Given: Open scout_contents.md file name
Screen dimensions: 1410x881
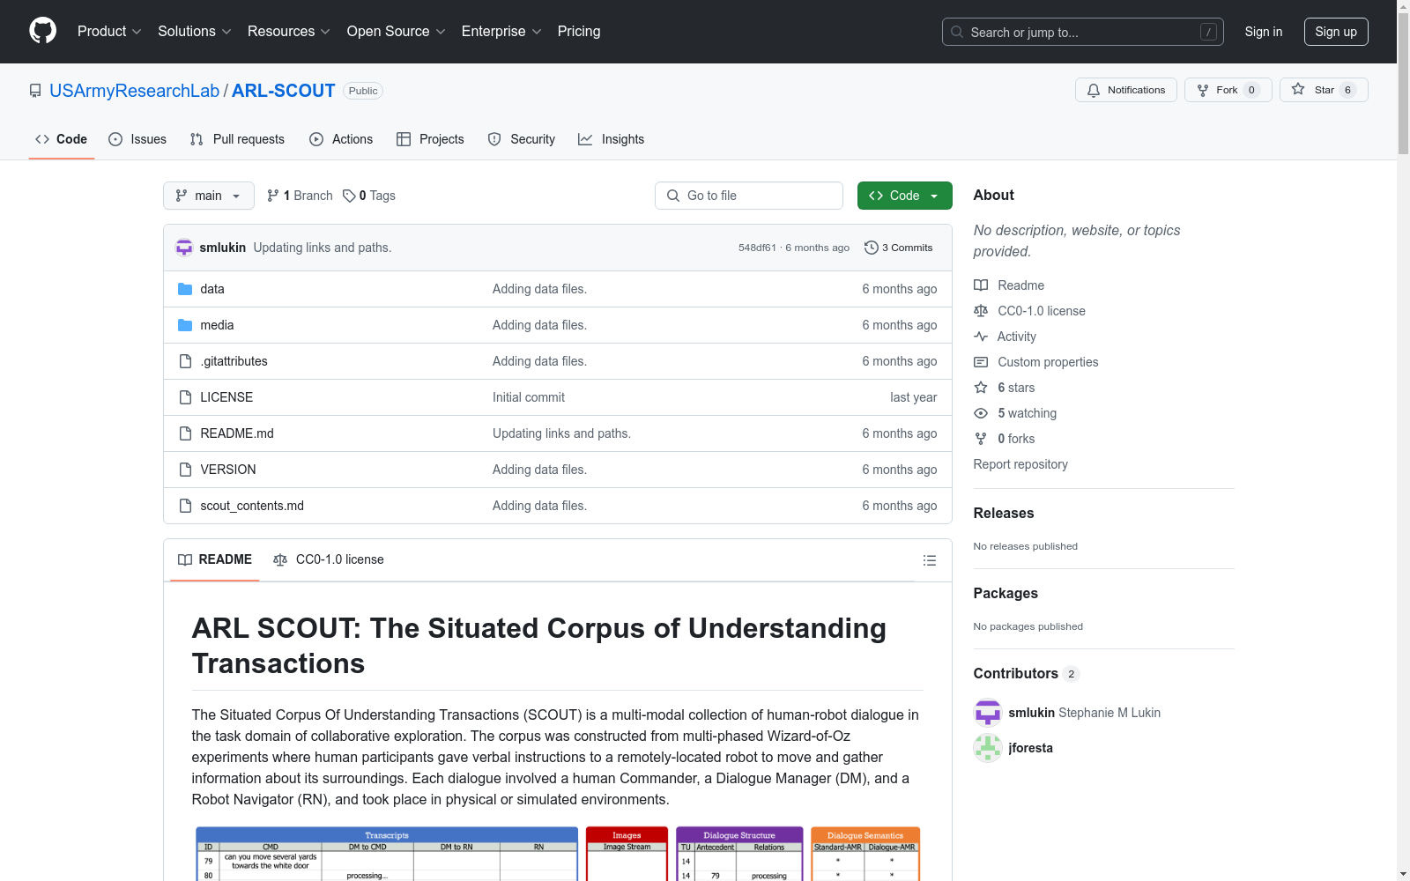Looking at the screenshot, I should [252, 506].
